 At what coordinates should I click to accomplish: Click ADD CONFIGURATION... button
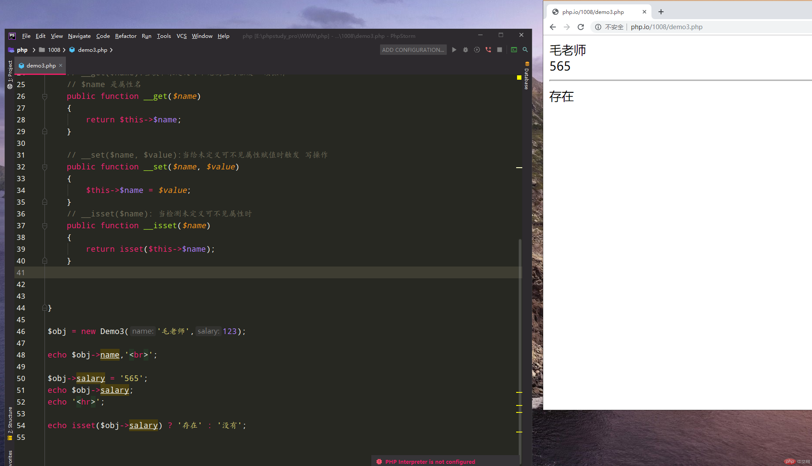coord(413,50)
